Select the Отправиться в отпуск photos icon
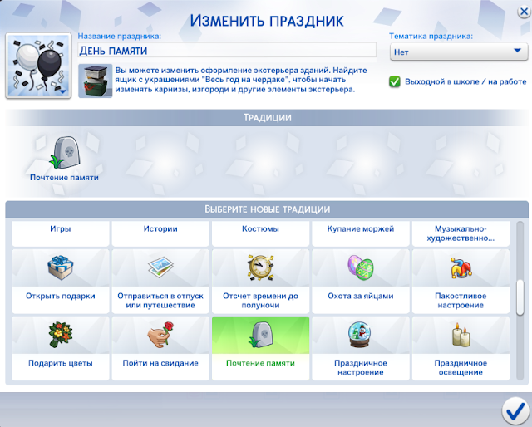The height and width of the screenshot is (427, 532). (x=160, y=267)
